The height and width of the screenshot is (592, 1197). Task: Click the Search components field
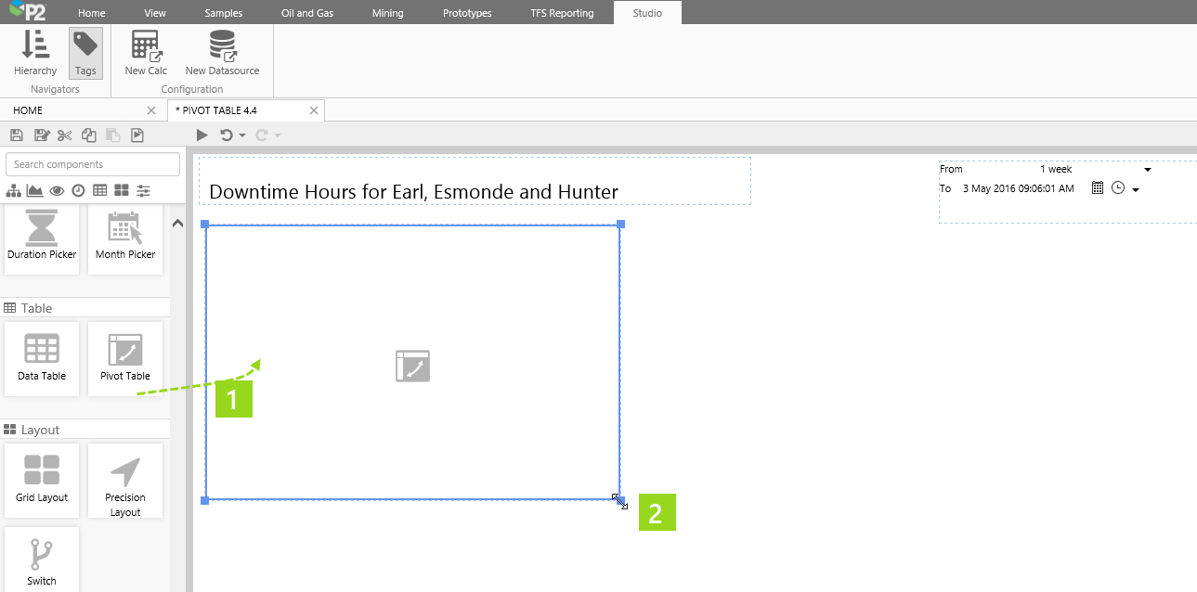coord(93,164)
